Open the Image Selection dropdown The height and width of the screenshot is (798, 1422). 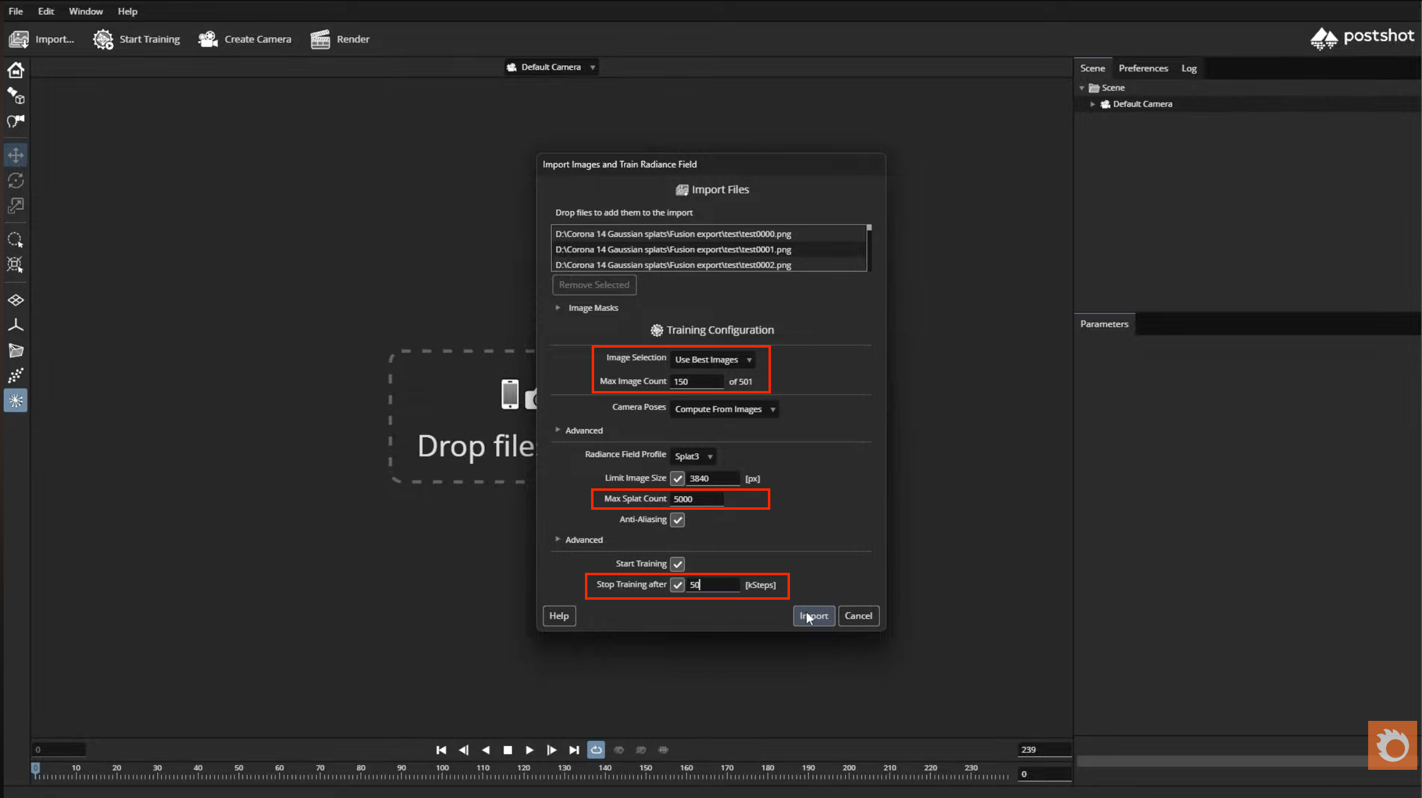click(x=713, y=359)
